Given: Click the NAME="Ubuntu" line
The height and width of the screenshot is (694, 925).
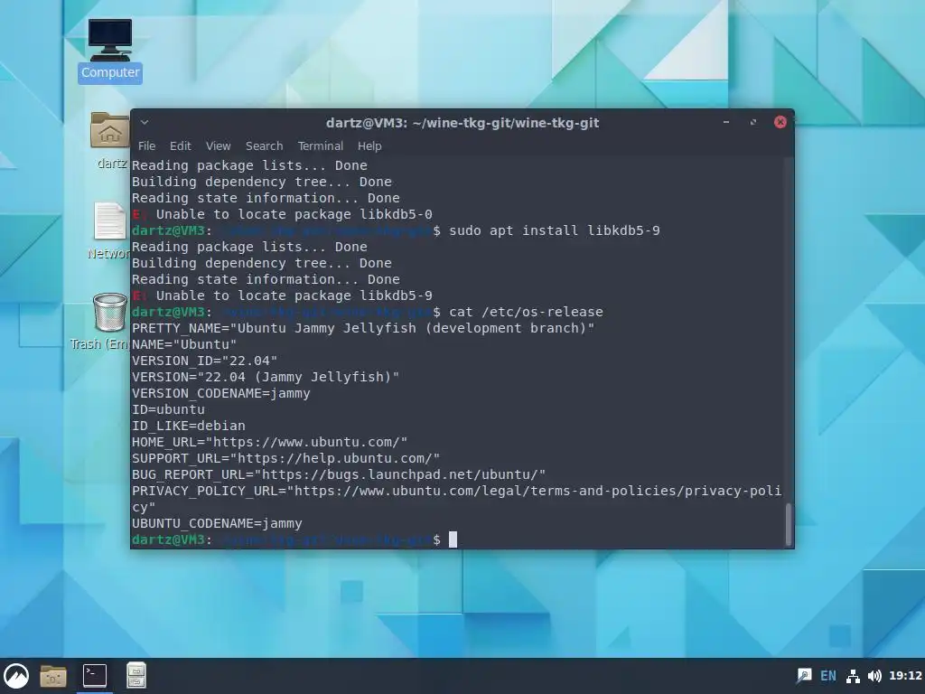Looking at the screenshot, I should point(184,344).
